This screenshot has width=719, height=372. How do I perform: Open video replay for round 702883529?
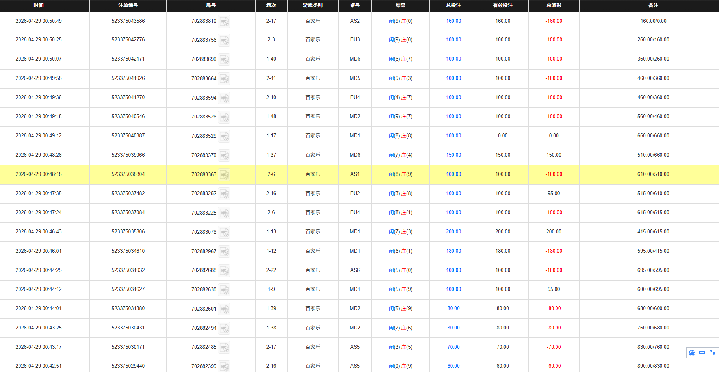(x=224, y=136)
